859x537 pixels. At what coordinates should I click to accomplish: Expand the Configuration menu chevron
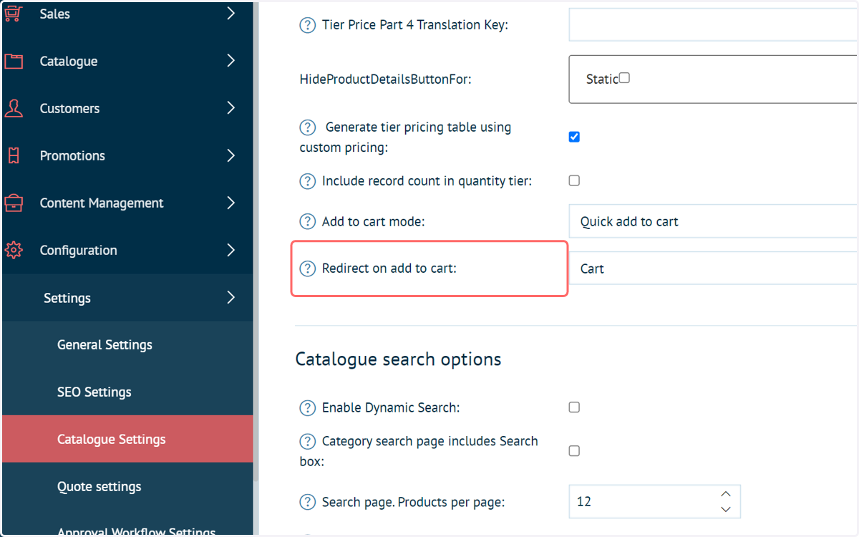[x=230, y=250]
